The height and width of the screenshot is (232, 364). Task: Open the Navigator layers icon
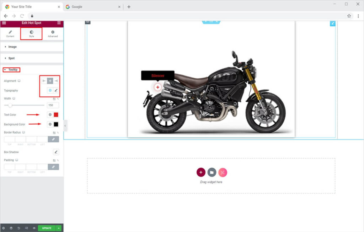pos(11,228)
